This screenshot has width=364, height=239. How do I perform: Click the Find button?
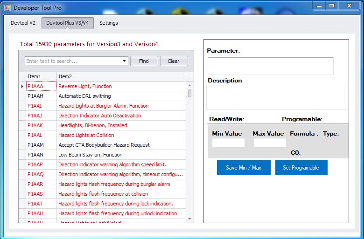pyautogui.click(x=144, y=61)
